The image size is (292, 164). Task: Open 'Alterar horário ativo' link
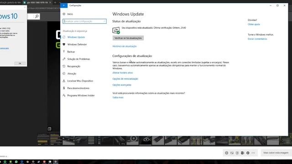(x=123, y=73)
